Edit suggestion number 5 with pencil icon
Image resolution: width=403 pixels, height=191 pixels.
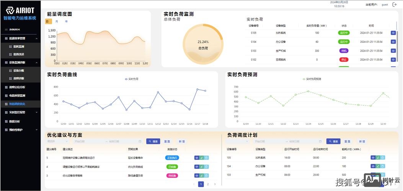[x=201, y=158]
